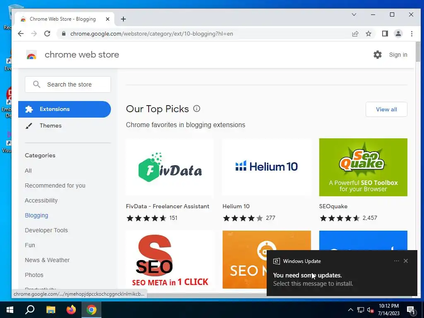This screenshot has width=424, height=318.
Task: Bookmark this tab with the star icon
Action: pos(368,34)
